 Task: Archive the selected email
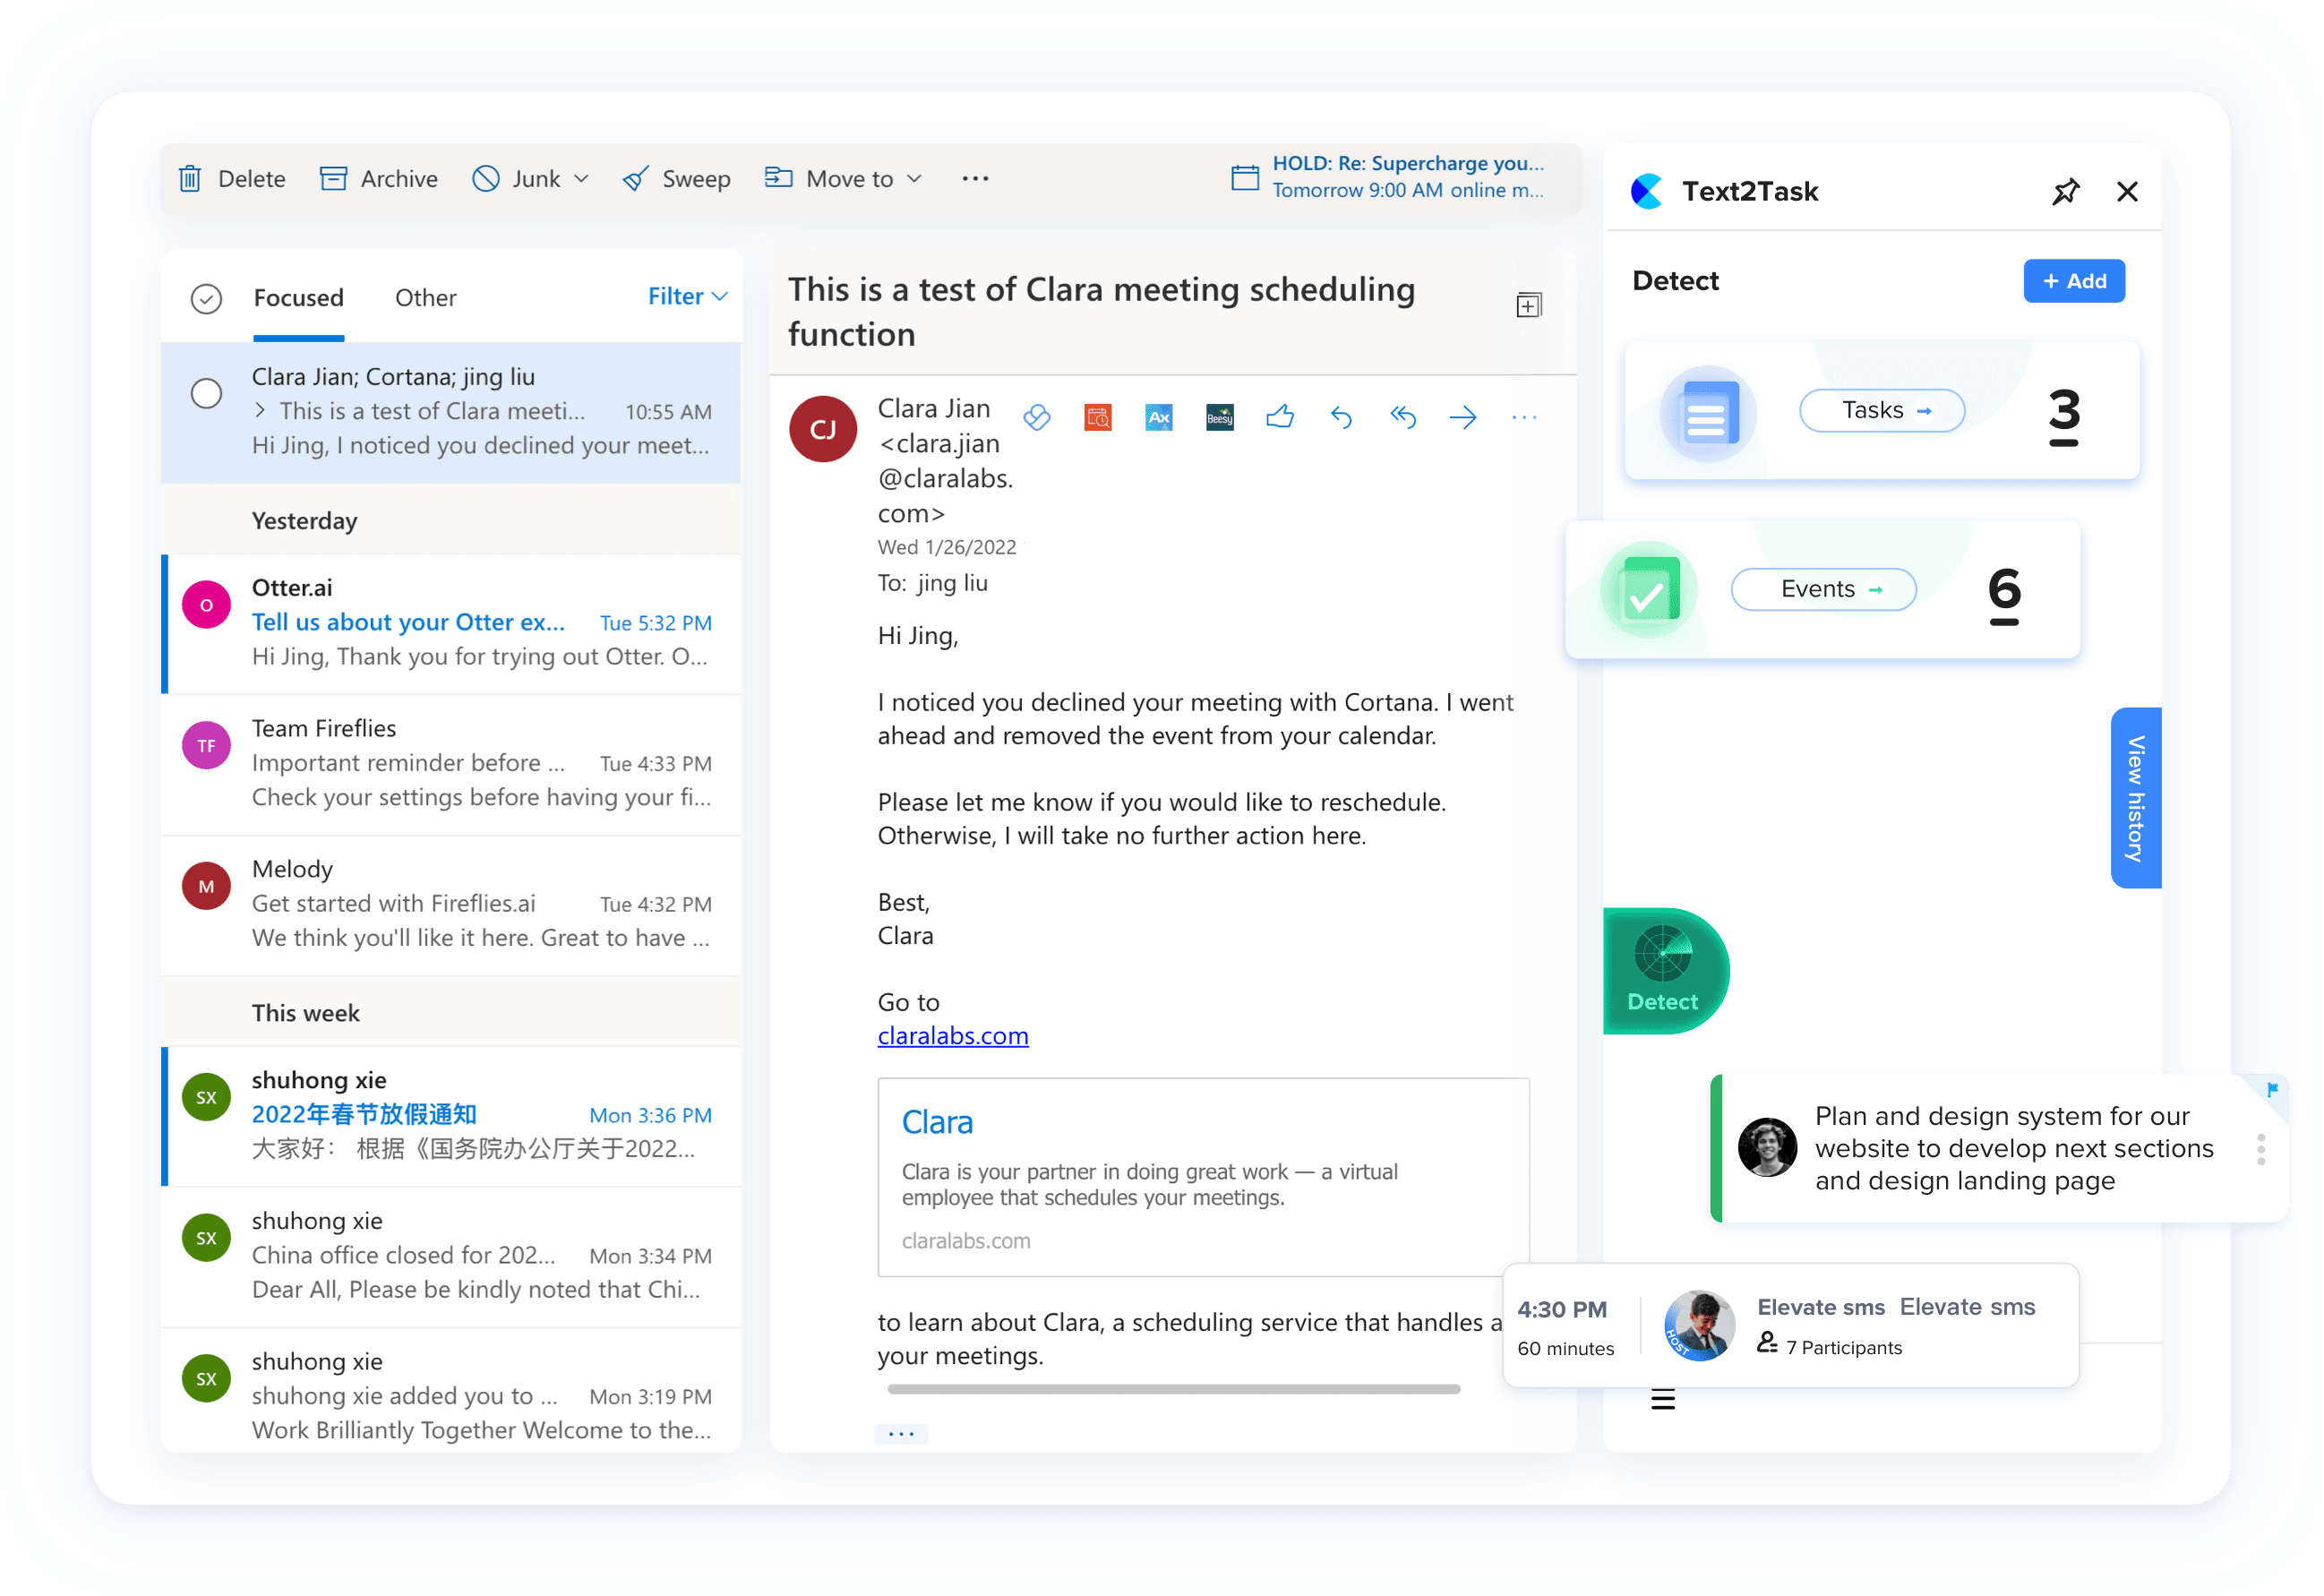[x=378, y=179]
